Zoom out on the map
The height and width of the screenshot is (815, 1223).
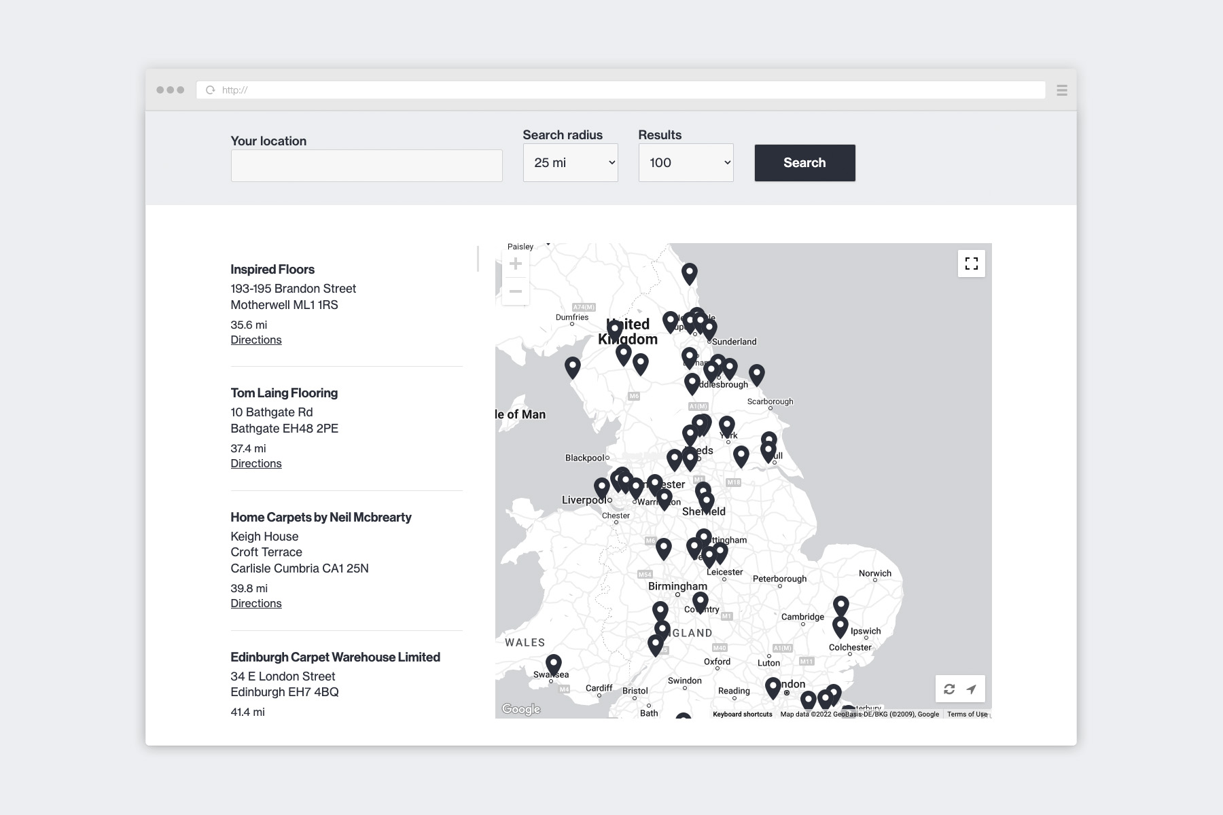516,291
